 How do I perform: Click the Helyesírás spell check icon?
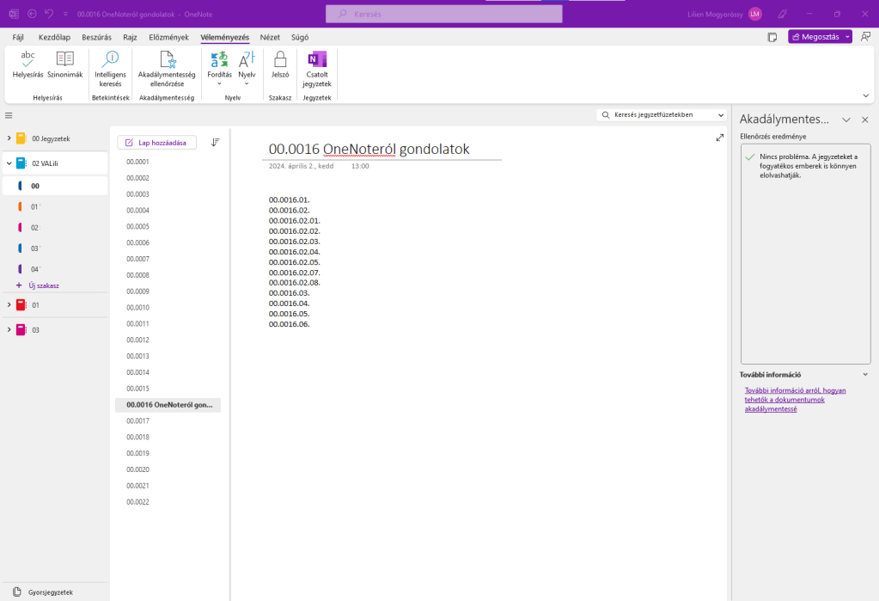point(27,60)
